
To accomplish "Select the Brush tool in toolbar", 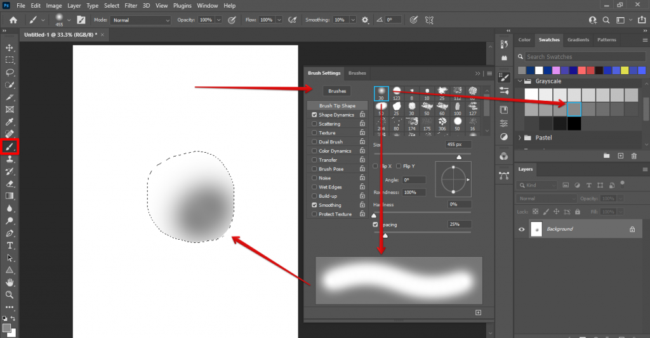I will 10,146.
